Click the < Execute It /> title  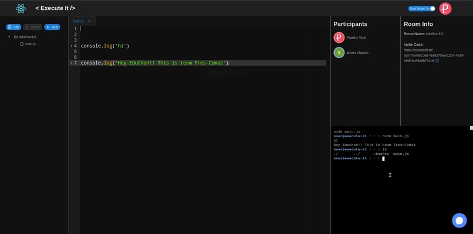point(55,8)
